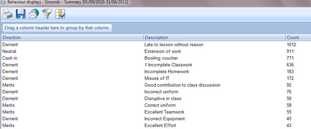Click the Excellent Teamwork description
This screenshot has height=129, width=311.
(x=164, y=112)
